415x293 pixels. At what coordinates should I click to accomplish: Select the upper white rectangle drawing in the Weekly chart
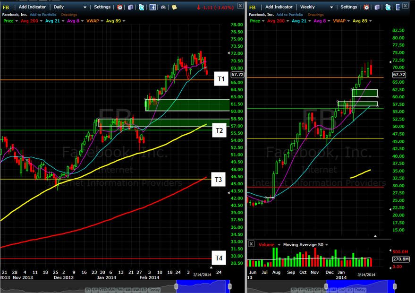click(364, 93)
